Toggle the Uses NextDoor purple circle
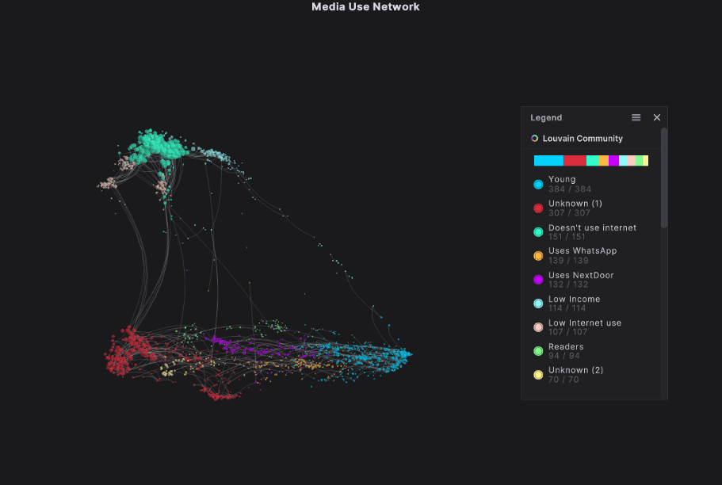This screenshot has height=485, width=722. pos(538,280)
